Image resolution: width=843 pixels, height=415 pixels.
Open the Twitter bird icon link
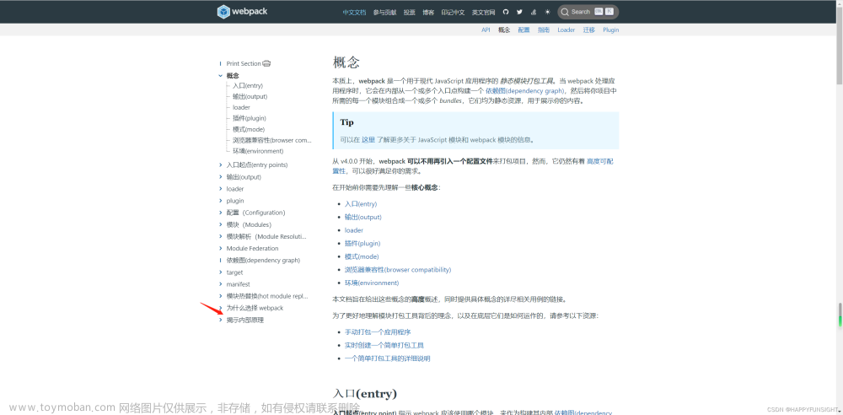tap(519, 12)
